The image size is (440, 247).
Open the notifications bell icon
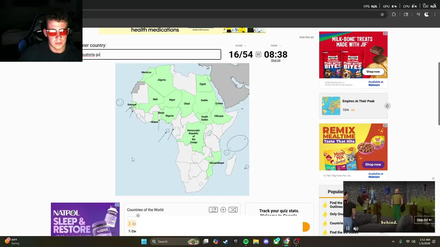pyautogui.click(x=434, y=242)
